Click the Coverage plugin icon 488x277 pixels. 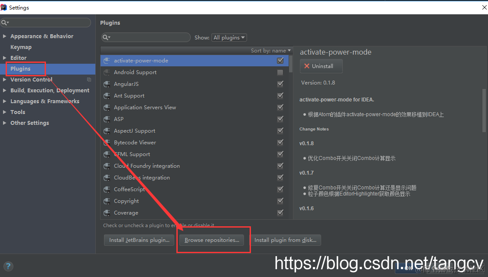pyautogui.click(x=107, y=213)
